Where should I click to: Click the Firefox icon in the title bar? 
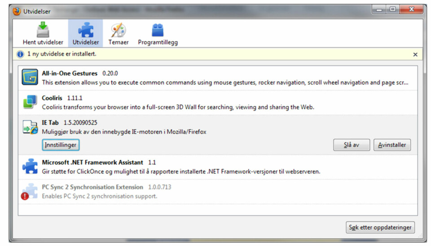pos(17,11)
